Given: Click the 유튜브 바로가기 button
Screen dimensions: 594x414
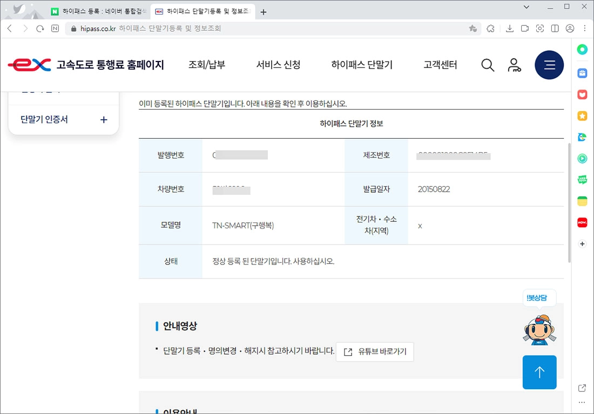Looking at the screenshot, I should pyautogui.click(x=375, y=351).
